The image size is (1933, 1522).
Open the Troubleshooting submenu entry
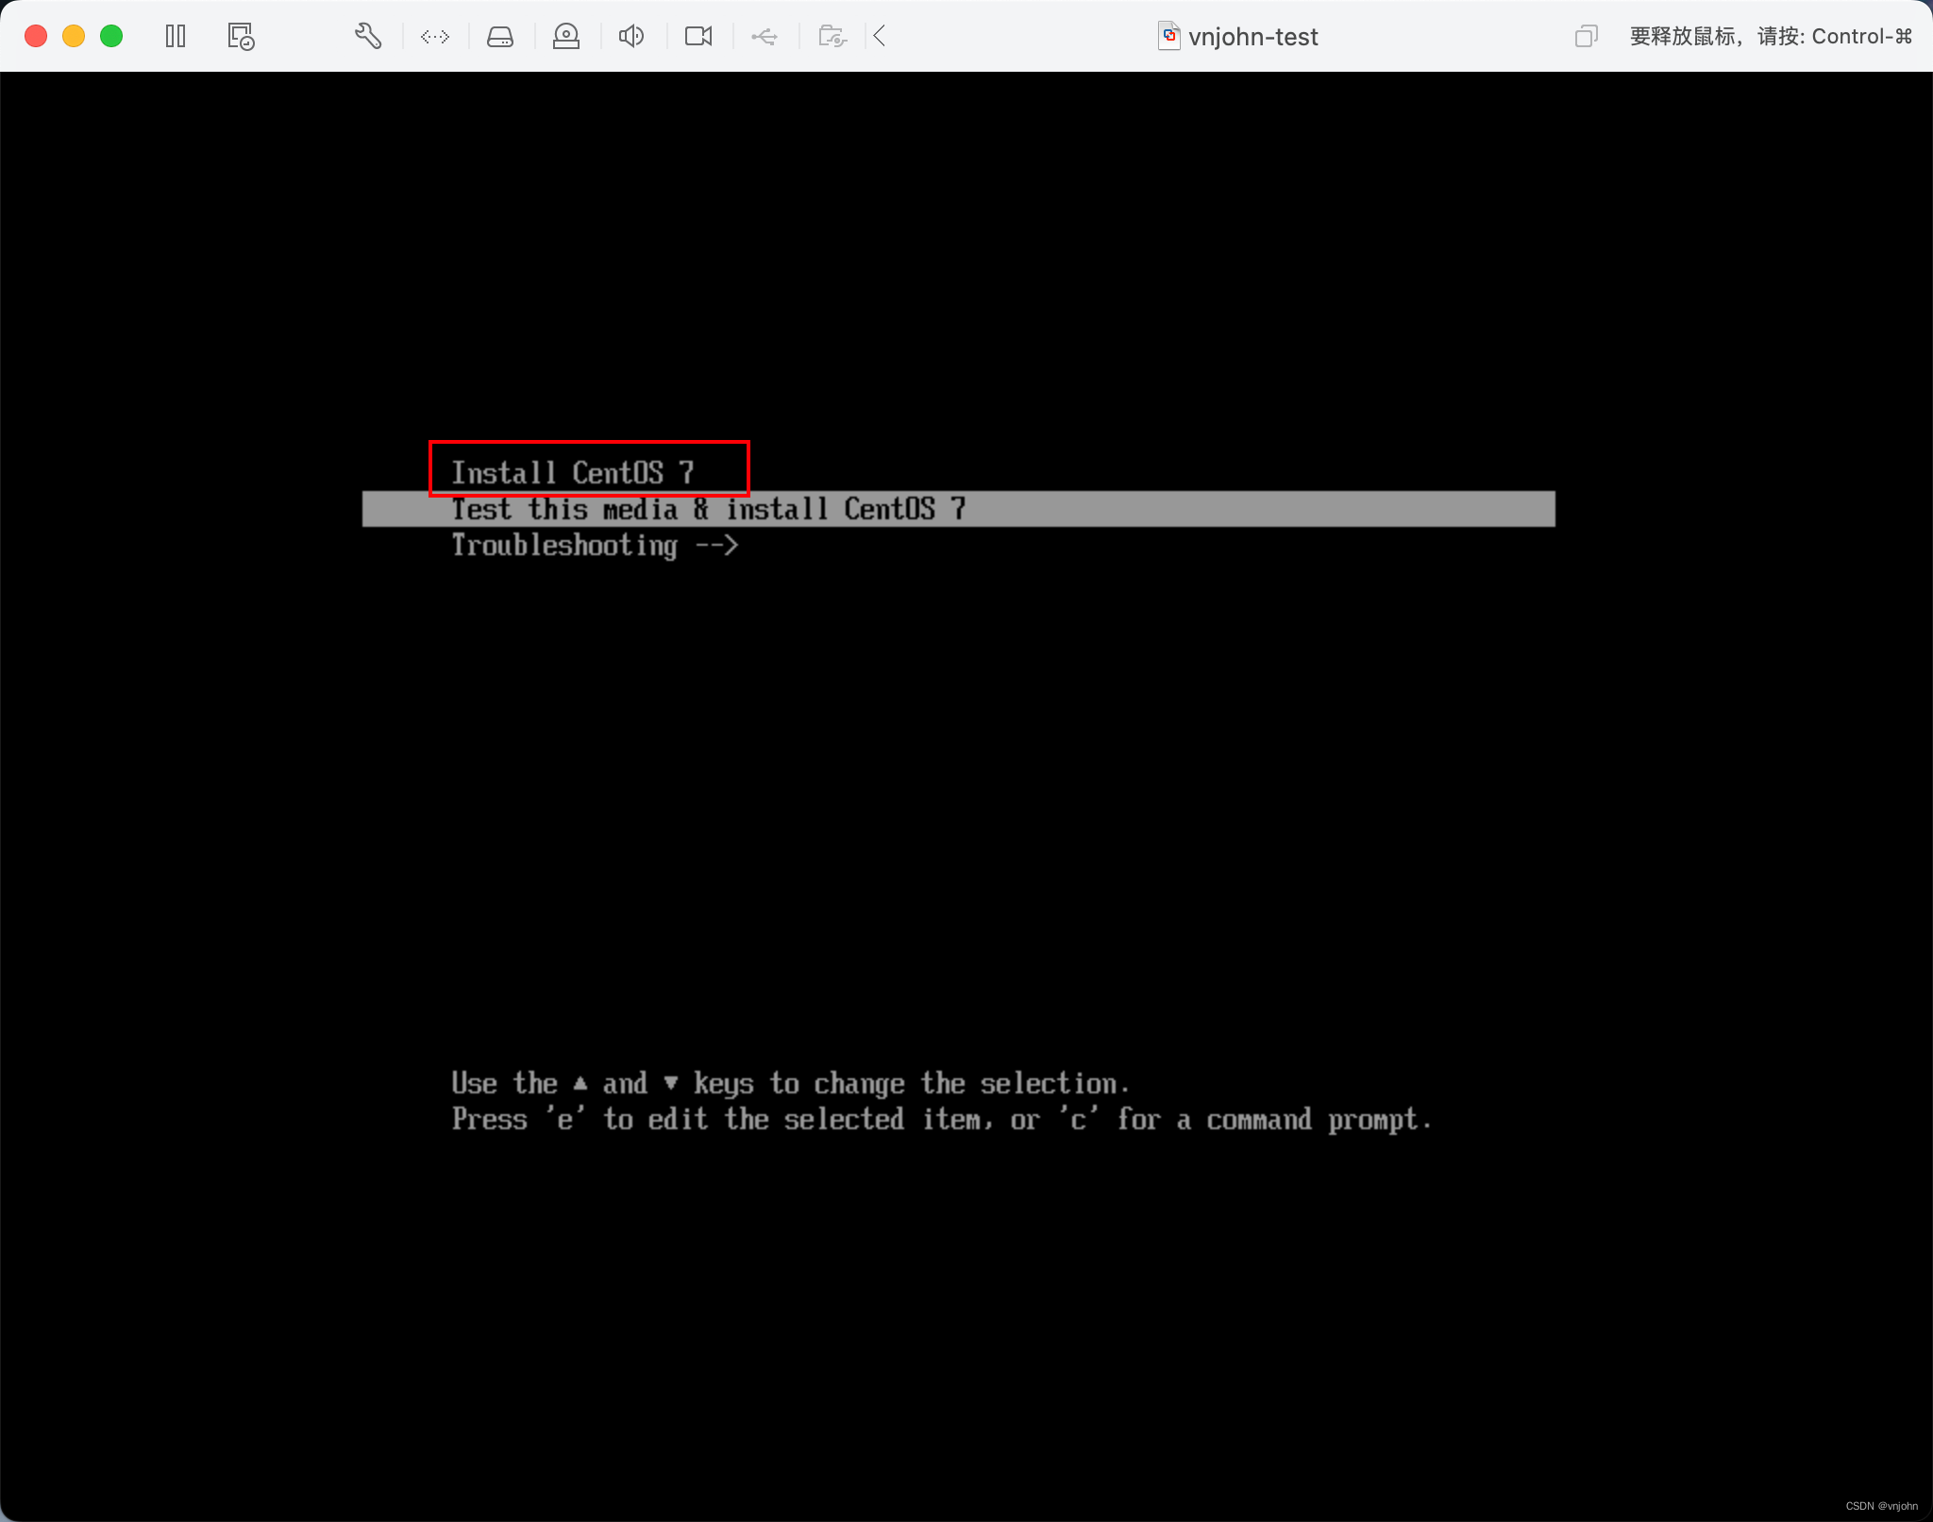click(x=595, y=546)
